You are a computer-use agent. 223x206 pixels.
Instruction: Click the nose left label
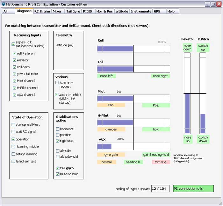pyautogui.click(x=106, y=76)
